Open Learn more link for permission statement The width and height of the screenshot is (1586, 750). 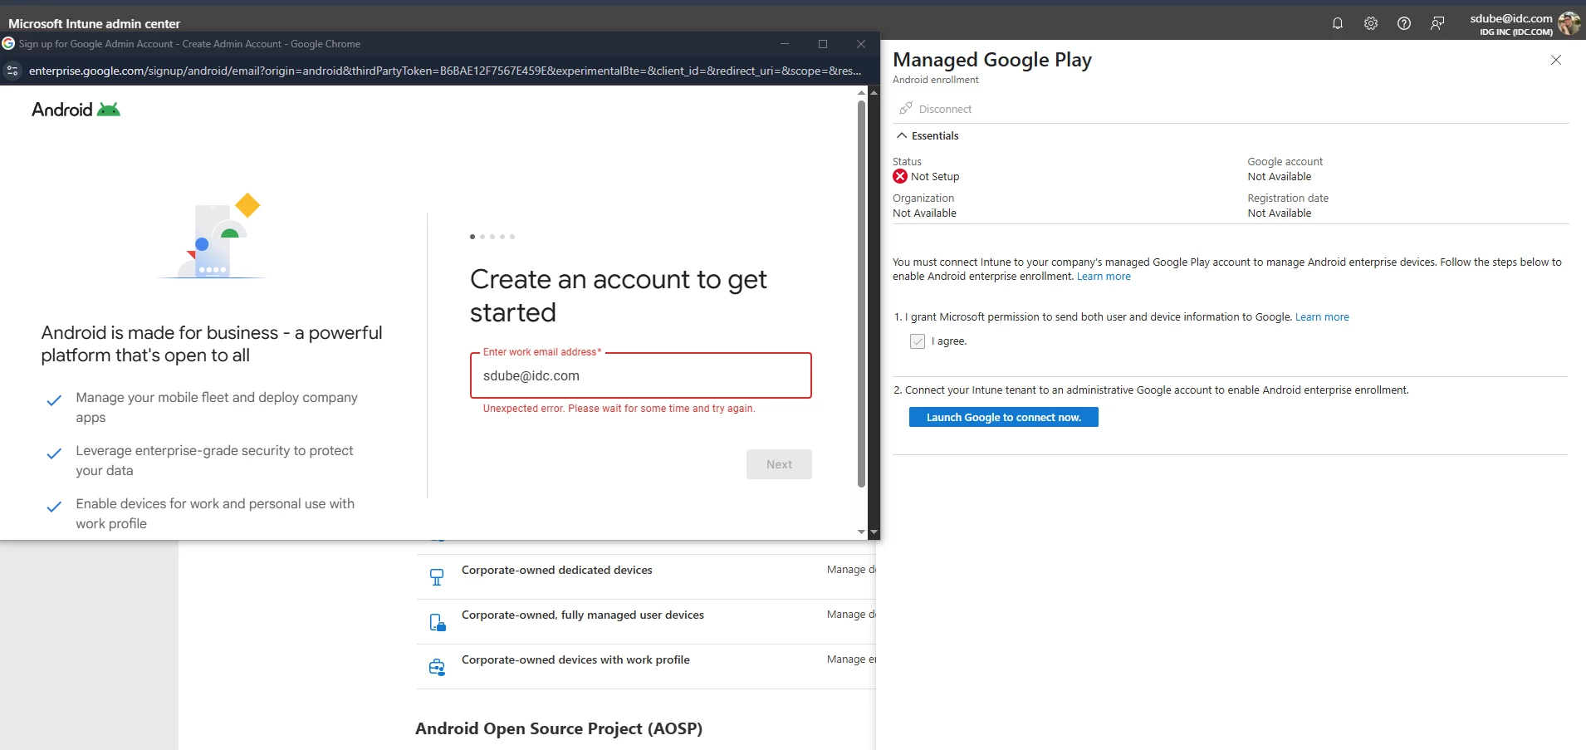pos(1322,317)
